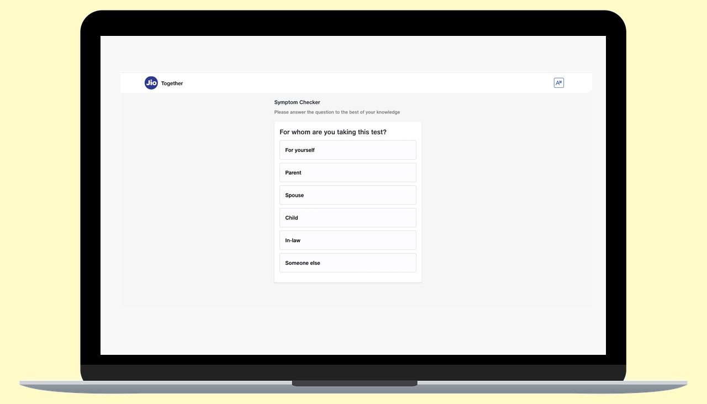Choose the In-law option
The height and width of the screenshot is (404, 707).
click(x=347, y=240)
